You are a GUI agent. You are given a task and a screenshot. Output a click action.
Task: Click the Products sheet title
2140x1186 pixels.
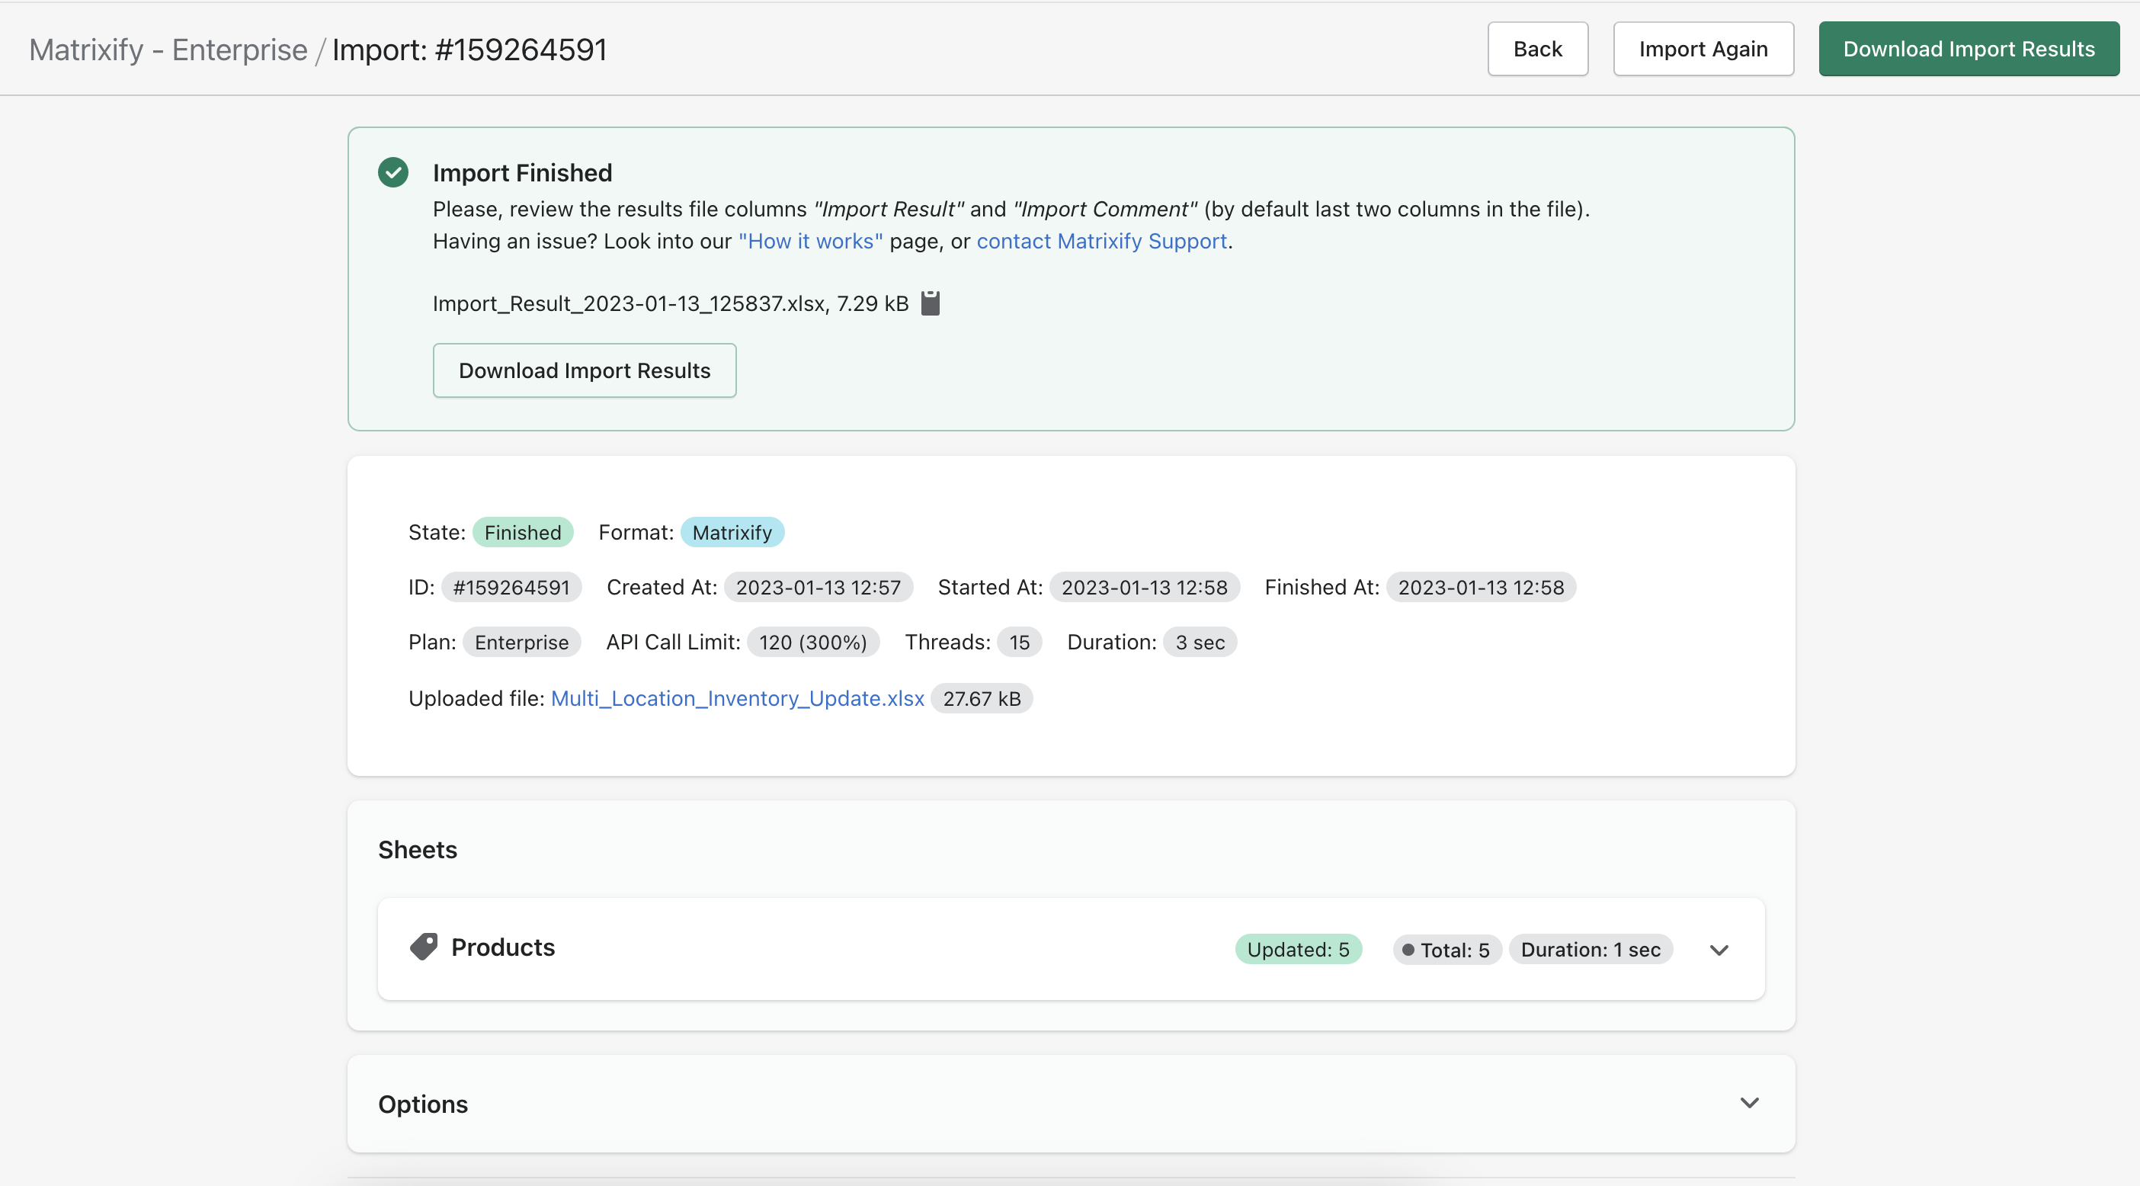pyautogui.click(x=502, y=947)
